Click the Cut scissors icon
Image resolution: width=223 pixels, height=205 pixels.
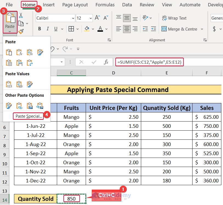pos(21,15)
